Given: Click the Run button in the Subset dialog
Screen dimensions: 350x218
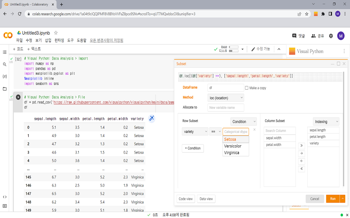Looking at the screenshot, I should (333, 199).
